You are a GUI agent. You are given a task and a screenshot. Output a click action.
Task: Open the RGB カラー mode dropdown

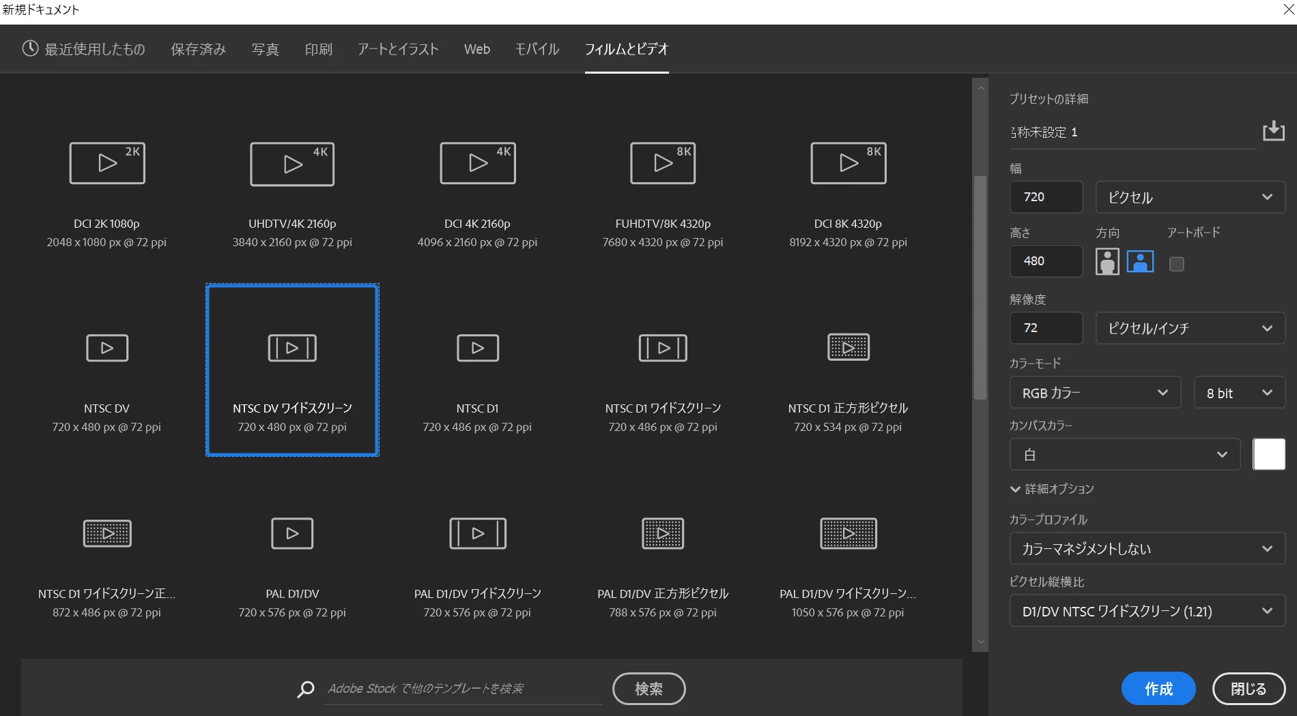pyautogui.click(x=1095, y=393)
